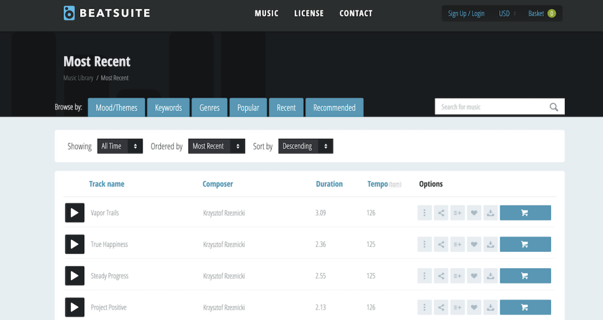Open the License menu item

[309, 14]
